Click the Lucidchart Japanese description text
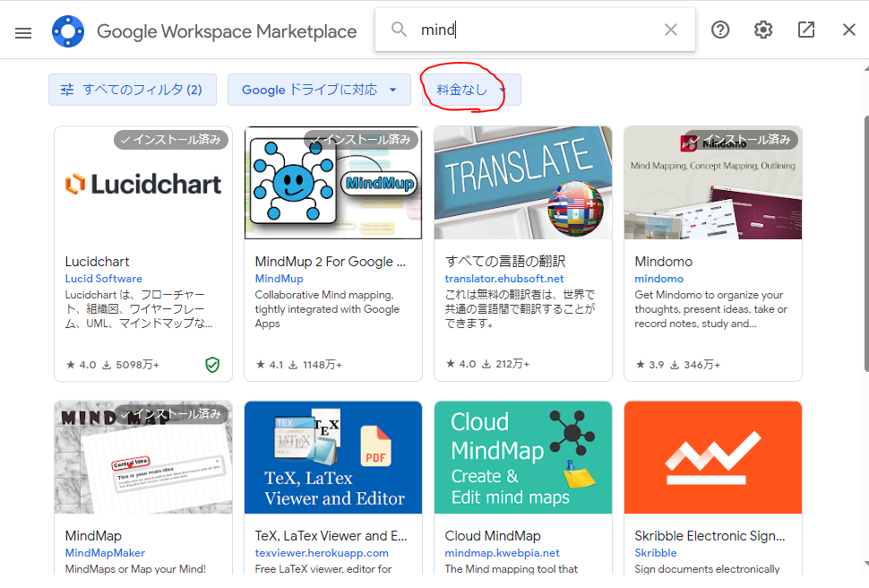Screen dimensions: 869x588 (x=139, y=309)
